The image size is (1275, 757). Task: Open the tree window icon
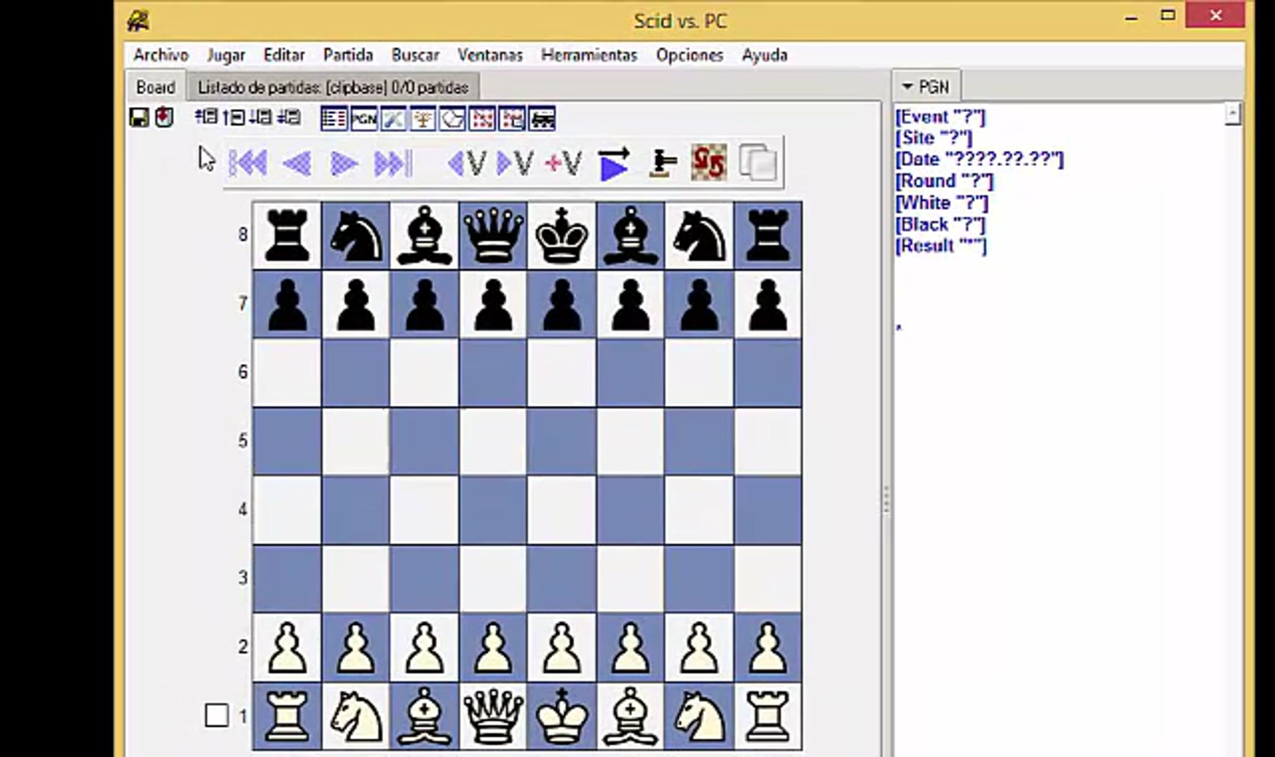[423, 118]
